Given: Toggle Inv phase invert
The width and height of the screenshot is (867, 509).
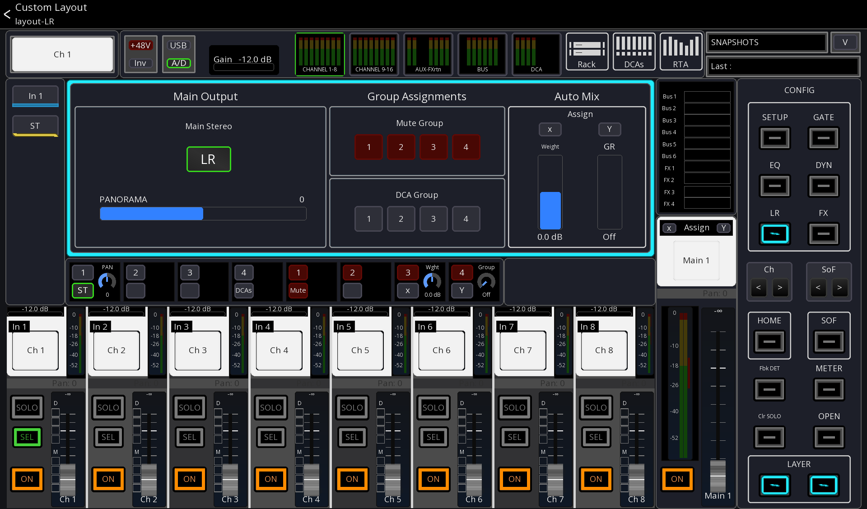Looking at the screenshot, I should (x=140, y=63).
